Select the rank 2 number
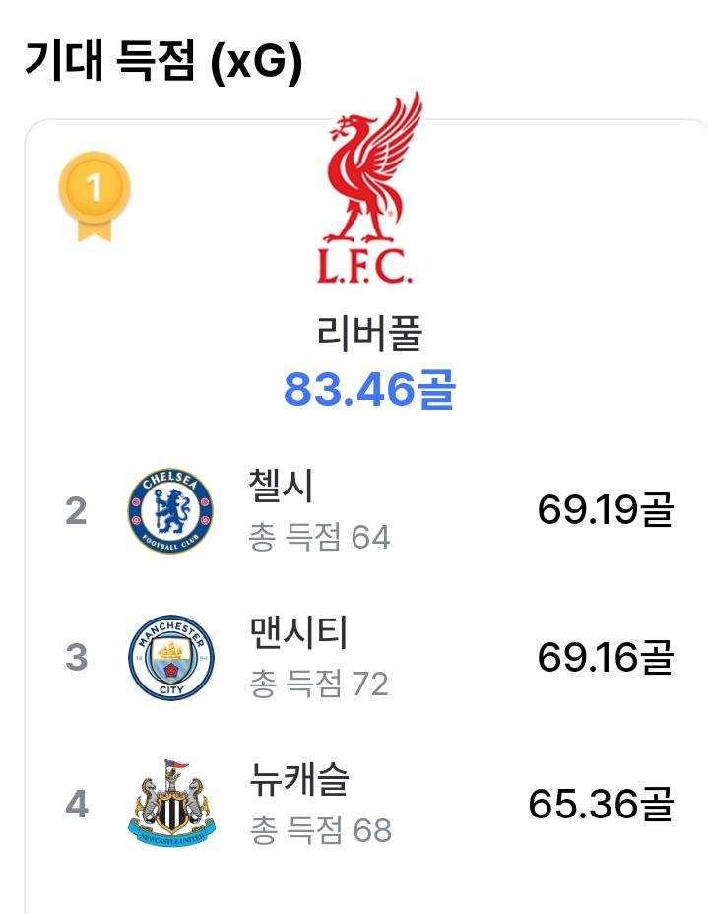The width and height of the screenshot is (708, 914). pyautogui.click(x=77, y=511)
